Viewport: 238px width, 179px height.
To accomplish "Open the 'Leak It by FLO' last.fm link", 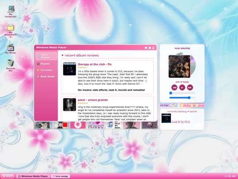I will [181, 122].
